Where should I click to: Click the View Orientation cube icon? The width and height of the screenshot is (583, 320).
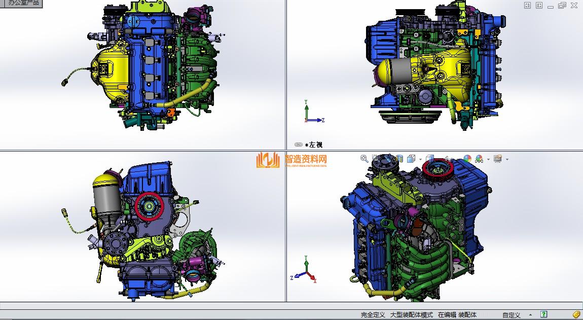[x=411, y=159]
